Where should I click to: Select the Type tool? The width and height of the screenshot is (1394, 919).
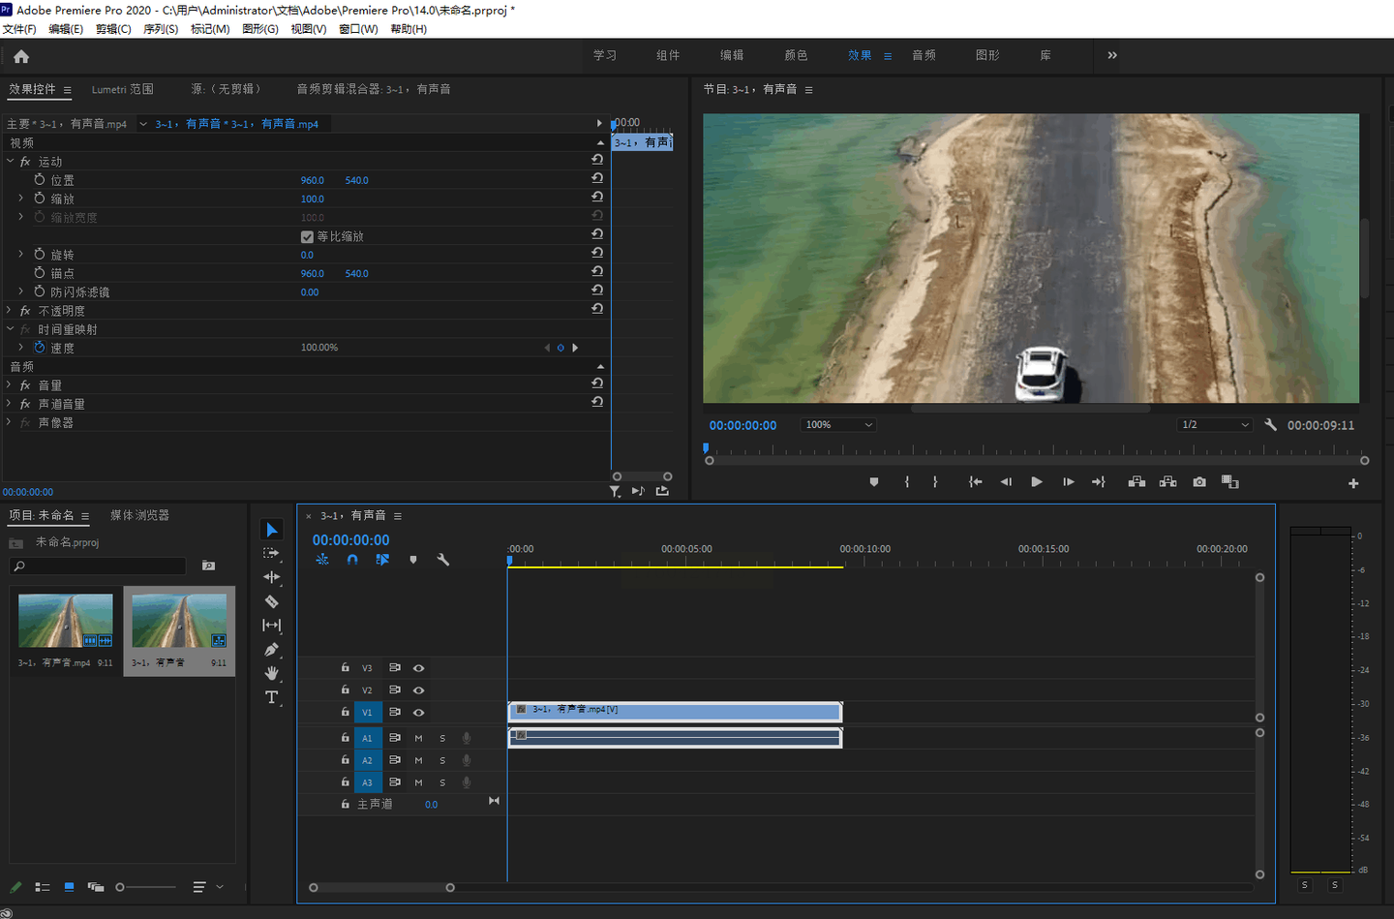tap(272, 697)
